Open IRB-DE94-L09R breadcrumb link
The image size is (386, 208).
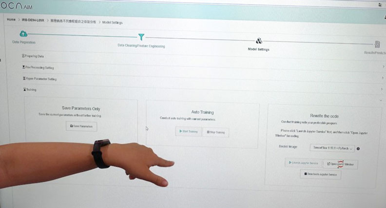coord(33,20)
